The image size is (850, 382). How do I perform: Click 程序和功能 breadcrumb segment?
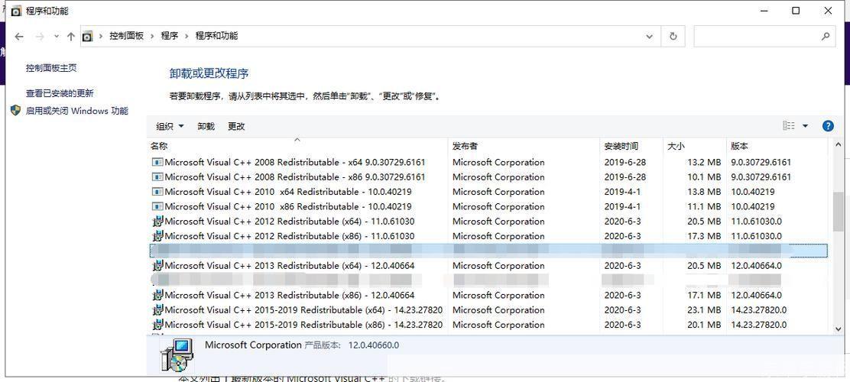216,36
